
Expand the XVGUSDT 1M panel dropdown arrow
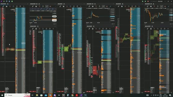point(113,4)
